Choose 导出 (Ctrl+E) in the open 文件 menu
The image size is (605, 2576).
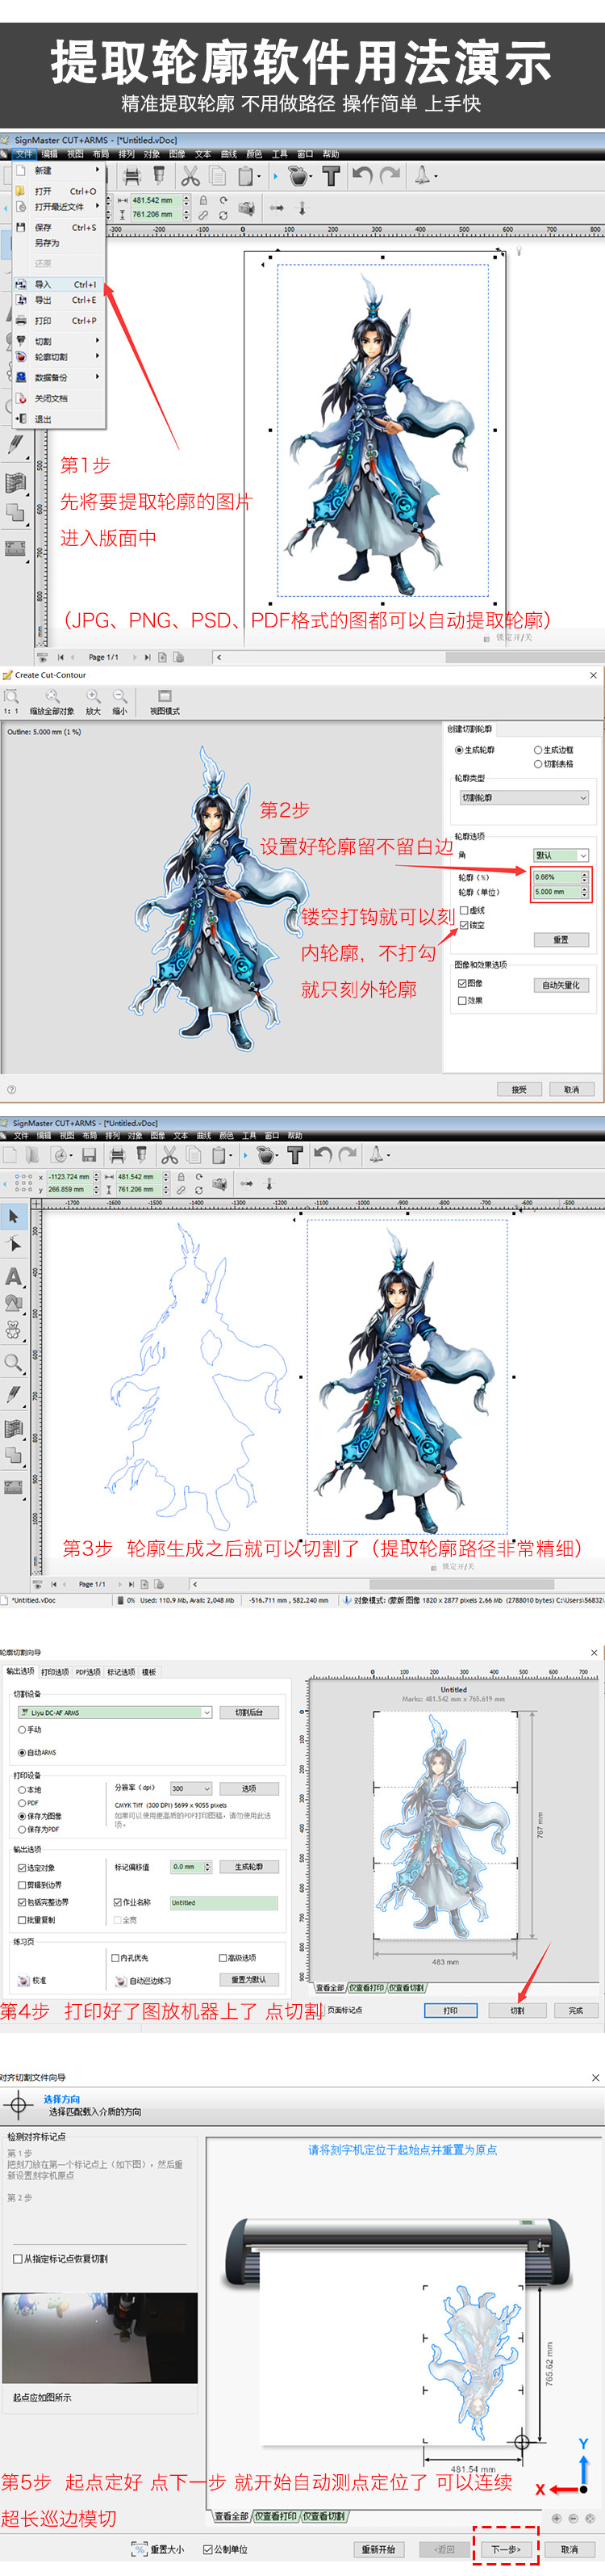(x=57, y=300)
